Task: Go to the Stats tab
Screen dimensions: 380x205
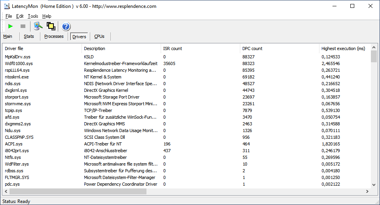Action: 29,36
